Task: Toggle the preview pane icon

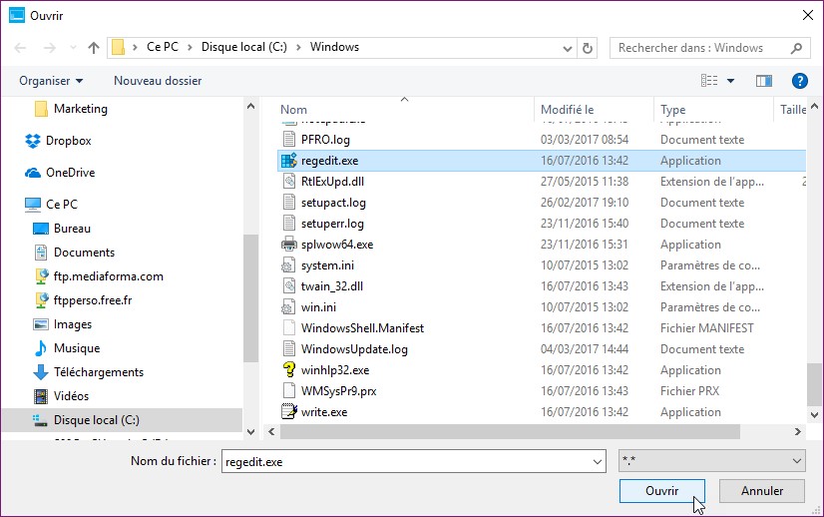Action: pos(764,81)
